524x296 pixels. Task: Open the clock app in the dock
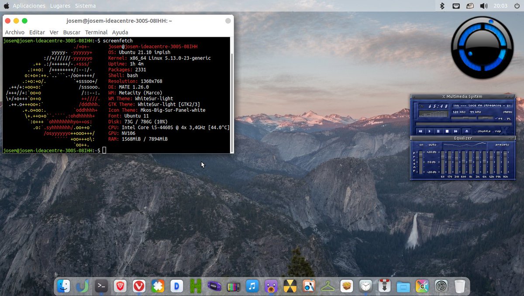coord(365,286)
